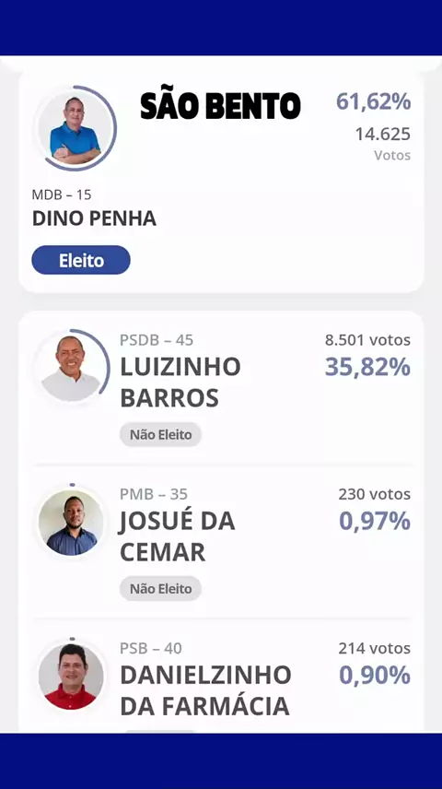The height and width of the screenshot is (789, 442).
Task: Open Dino Penha's candidate photo
Action: coord(76,129)
